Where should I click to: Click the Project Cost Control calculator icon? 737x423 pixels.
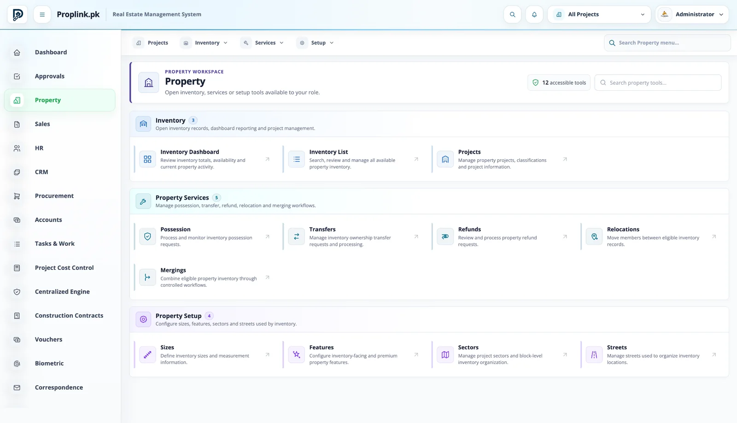coord(17,268)
